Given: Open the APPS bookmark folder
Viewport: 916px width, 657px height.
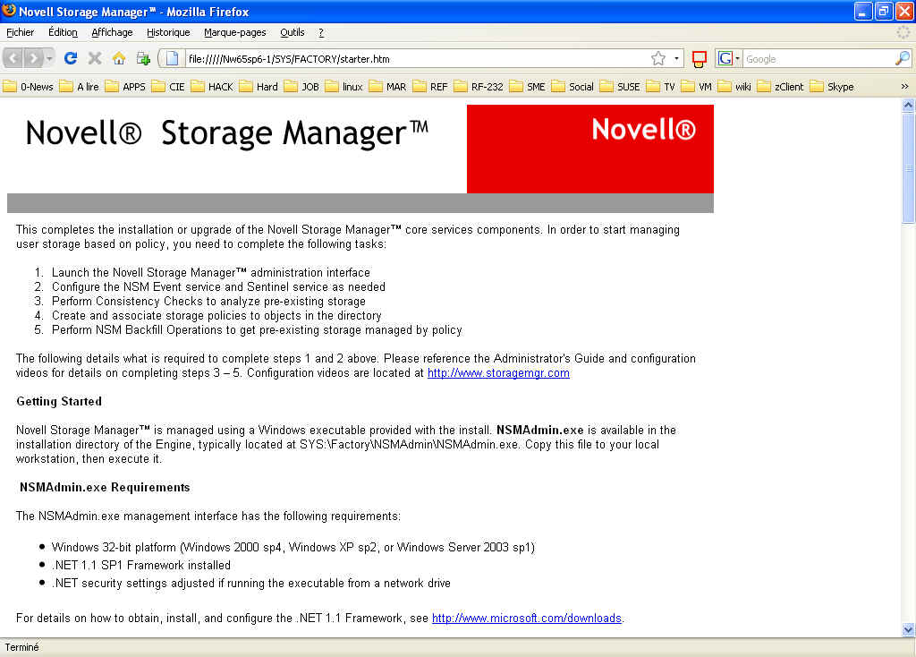Looking at the screenshot, I should point(125,87).
